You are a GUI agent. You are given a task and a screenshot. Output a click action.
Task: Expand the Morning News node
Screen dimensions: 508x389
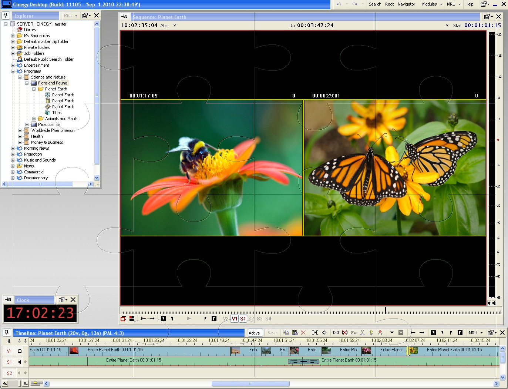13,148
